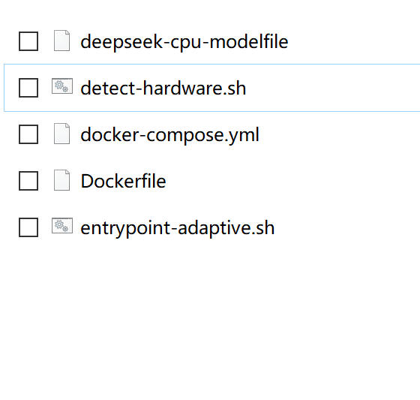
Task: Click the deepseek-cpu-modelfile blank file icon
Action: tap(61, 41)
